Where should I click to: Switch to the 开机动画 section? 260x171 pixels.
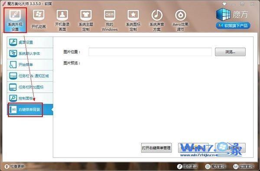pos(39,19)
